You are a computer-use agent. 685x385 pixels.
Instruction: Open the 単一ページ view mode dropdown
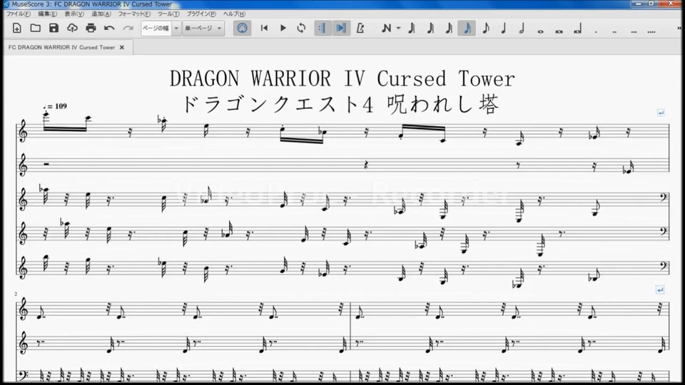pos(203,29)
